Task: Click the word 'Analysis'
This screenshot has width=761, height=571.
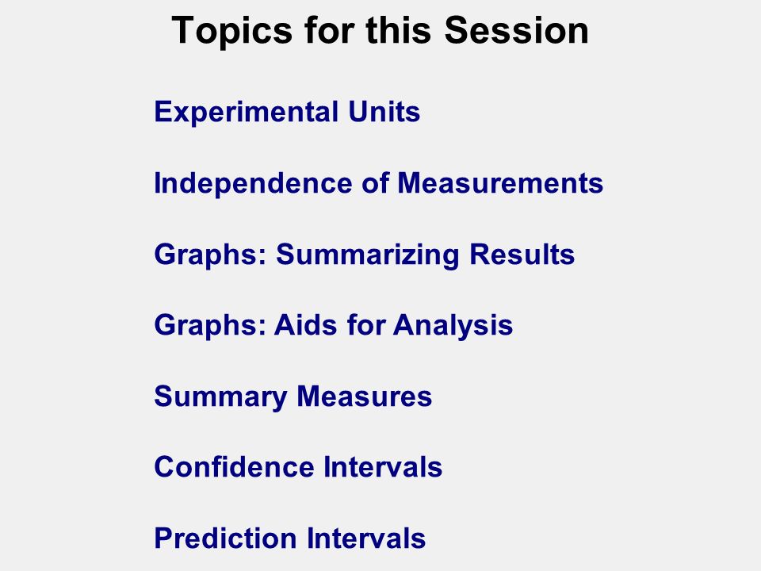Action: (x=453, y=325)
